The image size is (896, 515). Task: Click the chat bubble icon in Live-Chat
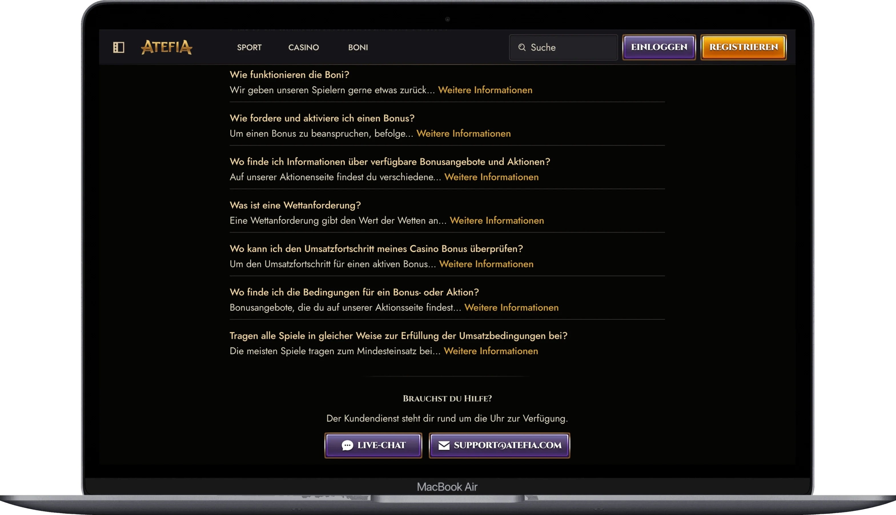(x=347, y=445)
